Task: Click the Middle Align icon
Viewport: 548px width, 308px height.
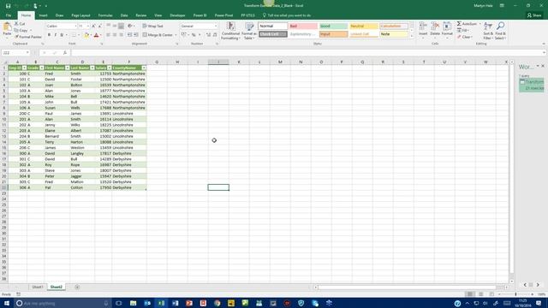Action: click(x=115, y=27)
